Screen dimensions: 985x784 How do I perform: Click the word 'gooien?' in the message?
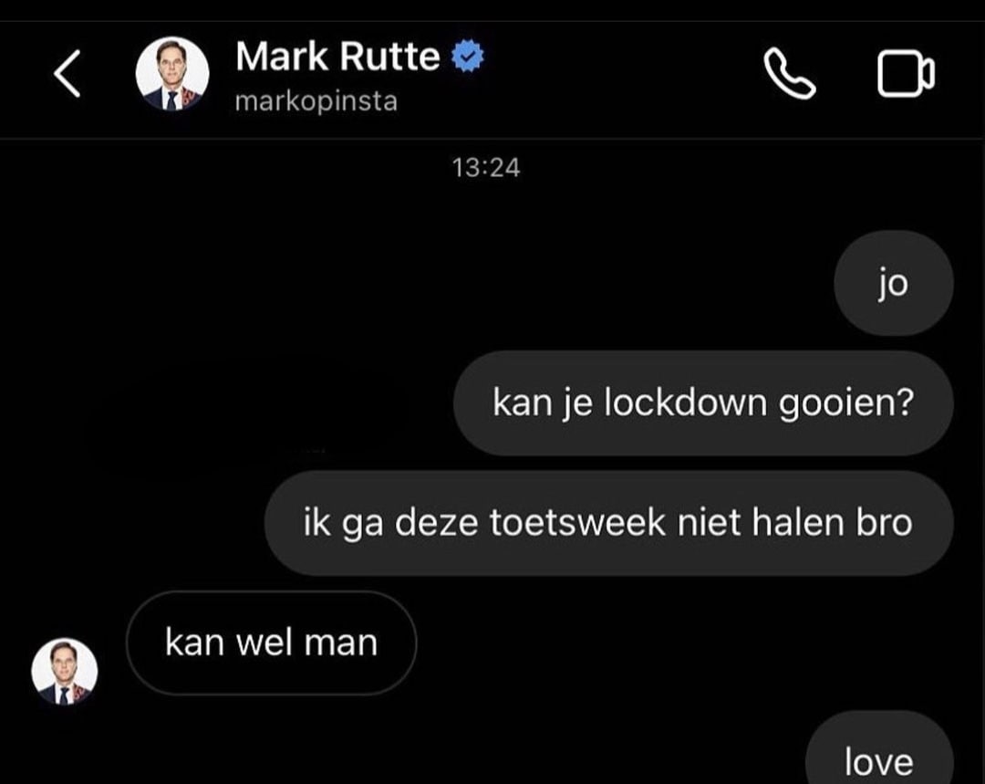point(846,404)
